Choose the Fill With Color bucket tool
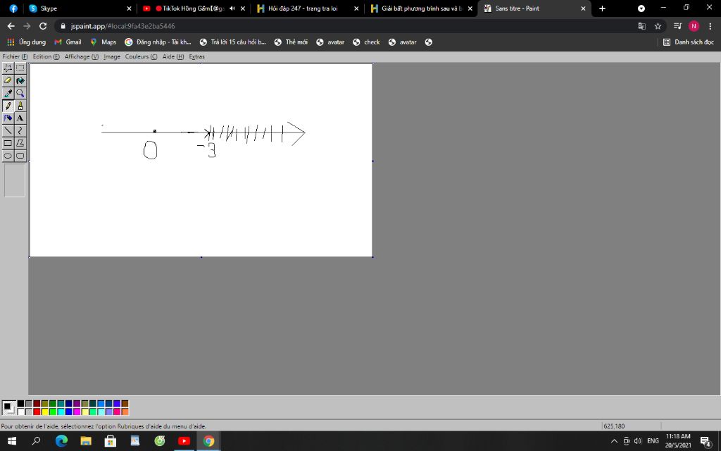Image resolution: width=721 pixels, height=451 pixels. 20,80
